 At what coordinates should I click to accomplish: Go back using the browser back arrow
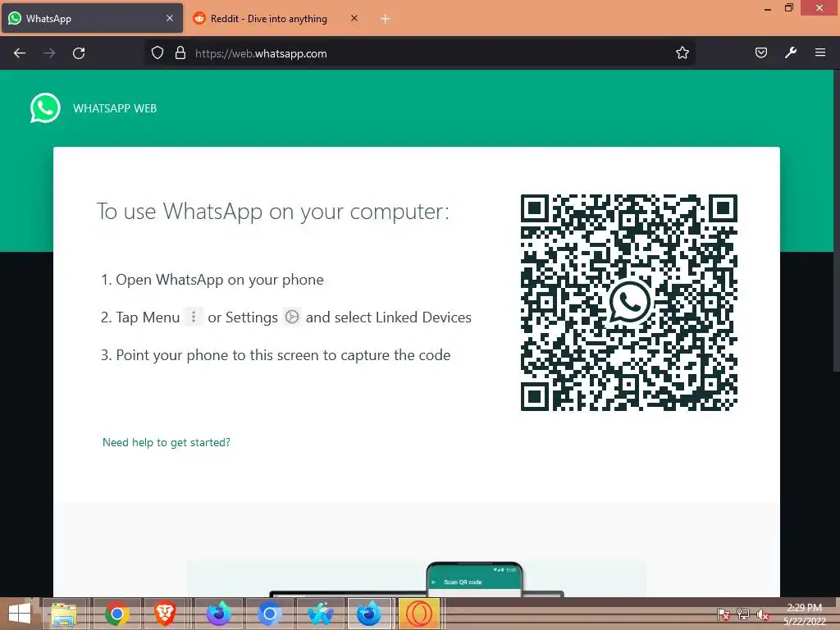click(x=20, y=53)
